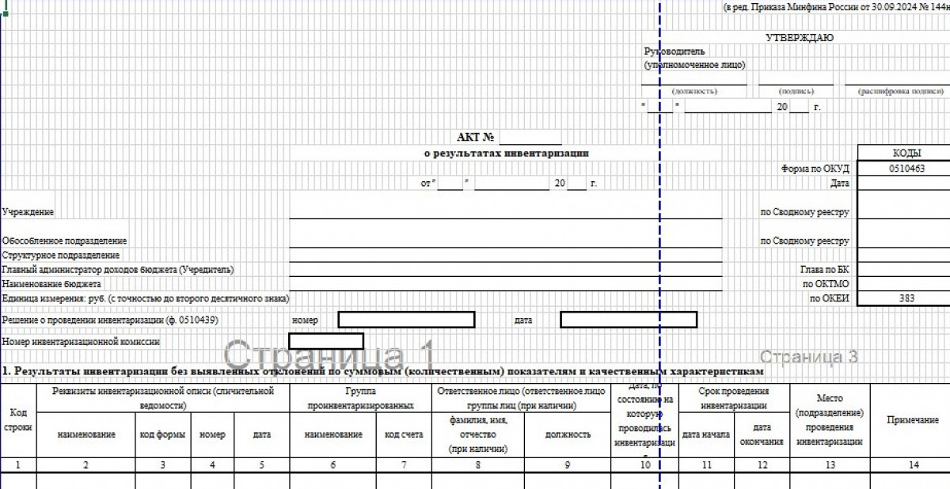Select the "Наименование бюджета" entry line

(x=505, y=283)
